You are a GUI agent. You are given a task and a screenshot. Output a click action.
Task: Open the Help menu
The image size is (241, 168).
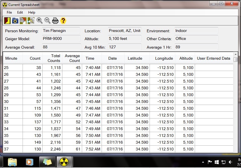coord(32,12)
